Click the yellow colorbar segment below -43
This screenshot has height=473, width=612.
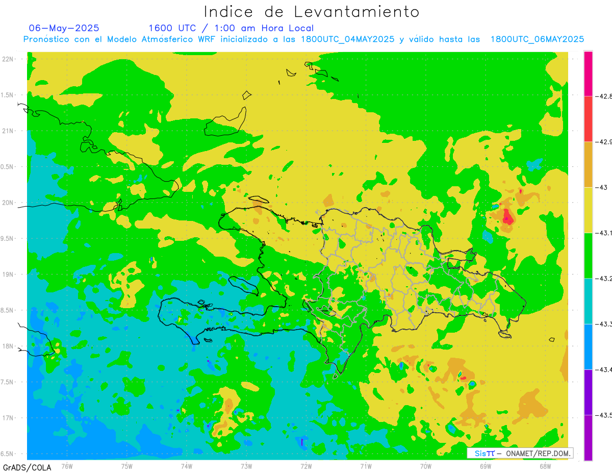tap(588, 210)
